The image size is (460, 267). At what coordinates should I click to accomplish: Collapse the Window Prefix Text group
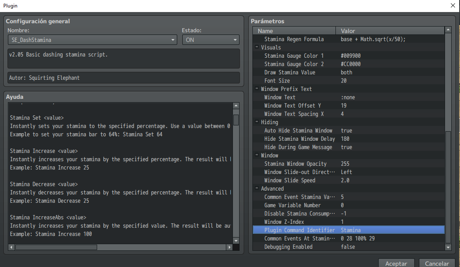(257, 88)
